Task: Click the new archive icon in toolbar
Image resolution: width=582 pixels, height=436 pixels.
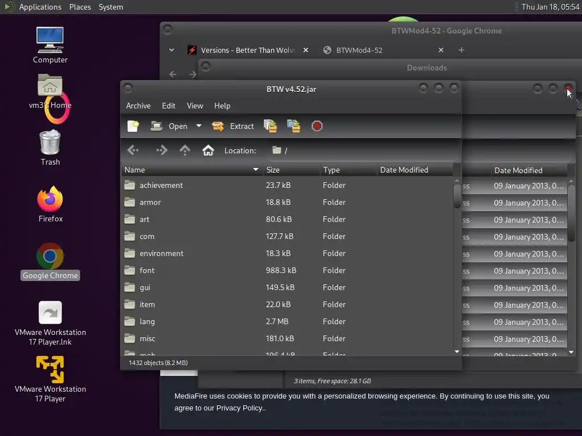Action: 133,126
